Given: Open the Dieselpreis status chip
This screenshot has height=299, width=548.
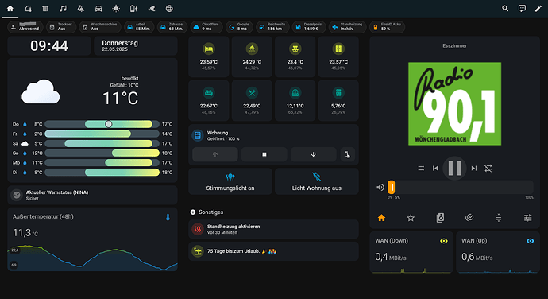Looking at the screenshot, I should click(309, 27).
